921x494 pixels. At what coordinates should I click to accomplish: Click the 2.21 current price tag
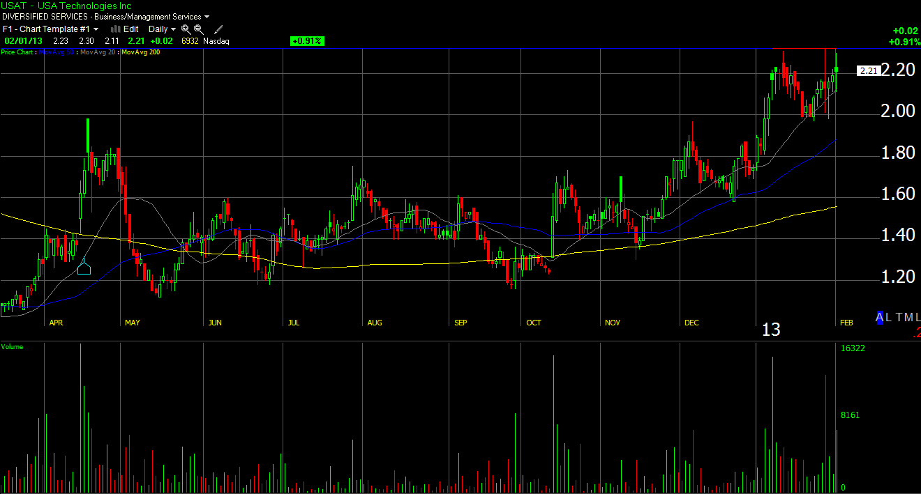coord(868,71)
